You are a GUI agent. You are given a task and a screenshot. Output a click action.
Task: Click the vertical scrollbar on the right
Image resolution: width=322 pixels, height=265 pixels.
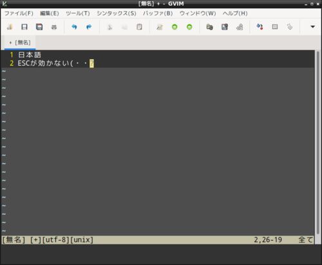[x=318, y=143]
